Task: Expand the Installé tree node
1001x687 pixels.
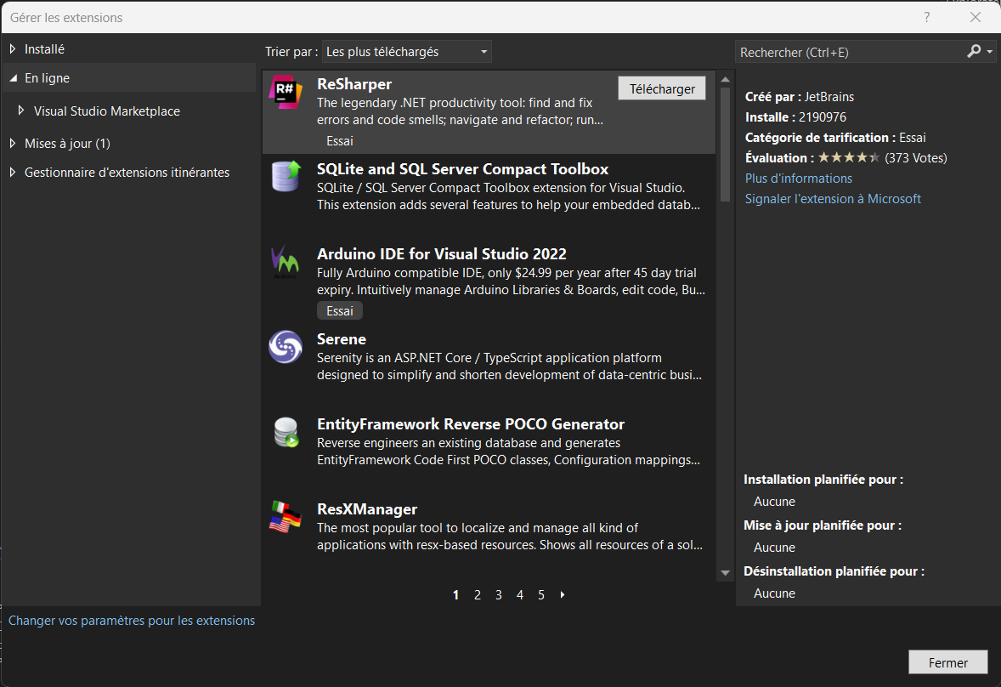Action: tap(13, 48)
